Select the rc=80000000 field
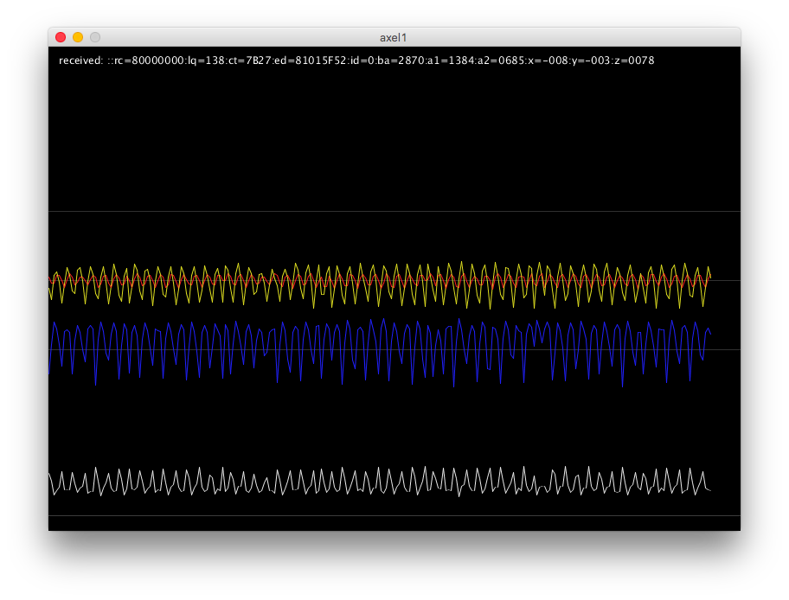 (149, 61)
